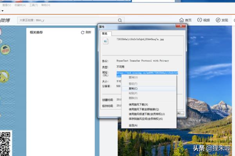
Task: Choose 复制(C) from the context menu
Action: [x=133, y=89]
